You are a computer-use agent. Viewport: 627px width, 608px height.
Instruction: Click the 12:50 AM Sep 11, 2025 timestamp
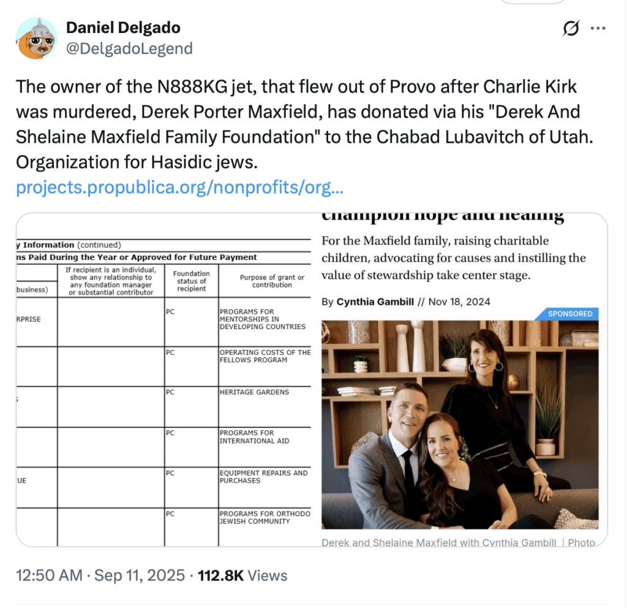100,576
